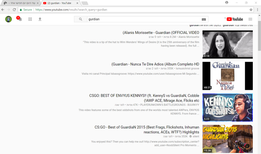Open Alanis Morissette - Guardian video title
This screenshot has height=154, width=261.
161,33
